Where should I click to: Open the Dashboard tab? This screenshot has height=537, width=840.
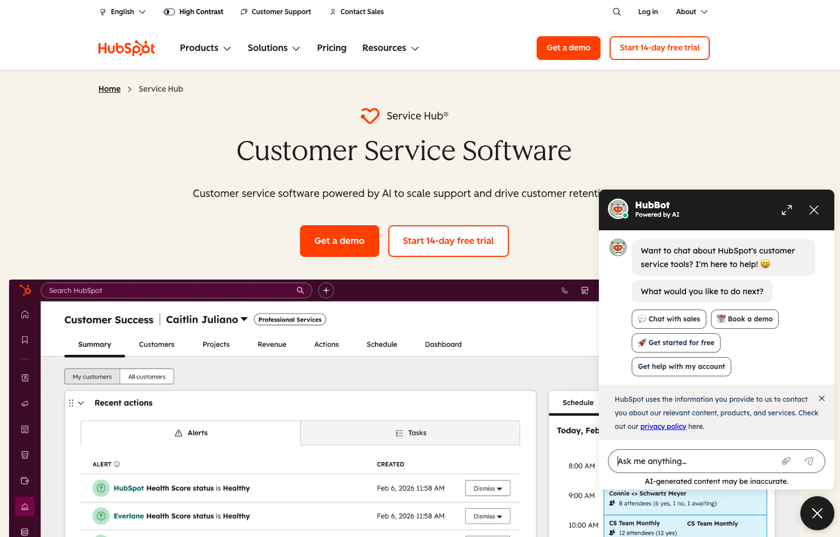[x=443, y=344]
